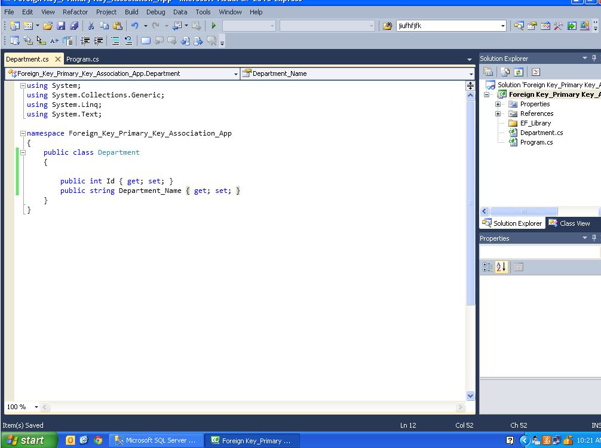601x448 pixels.
Task: Open the File menu
Action: point(9,12)
